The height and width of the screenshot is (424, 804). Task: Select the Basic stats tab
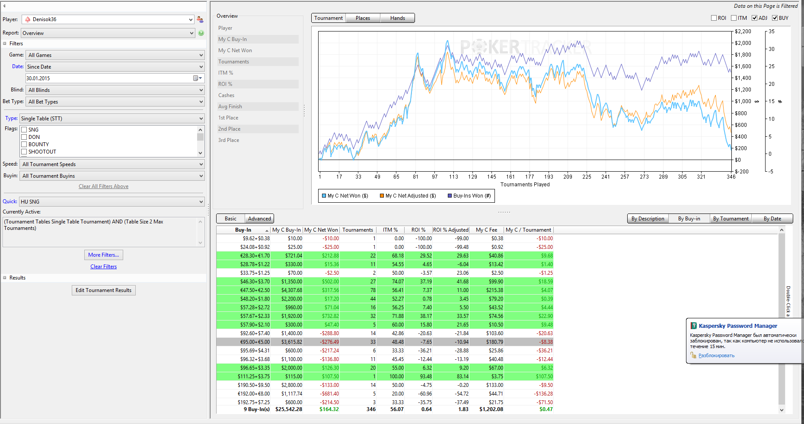pyautogui.click(x=231, y=219)
